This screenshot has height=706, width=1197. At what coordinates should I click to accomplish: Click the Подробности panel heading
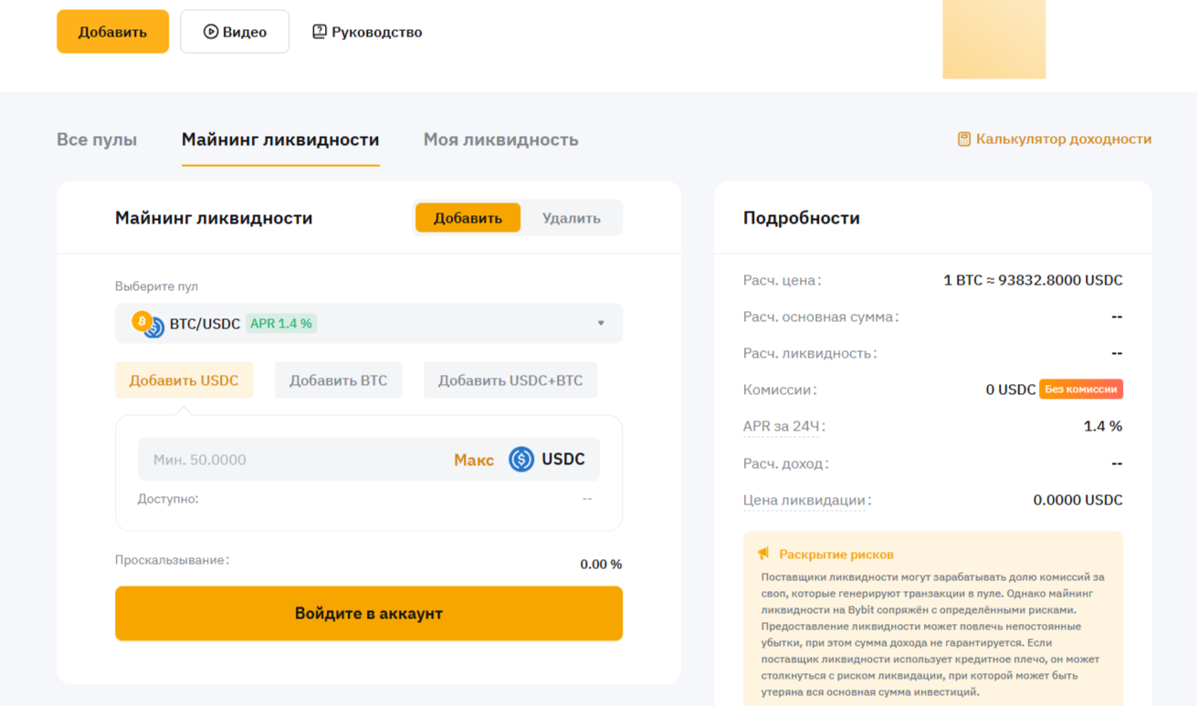pyautogui.click(x=802, y=218)
